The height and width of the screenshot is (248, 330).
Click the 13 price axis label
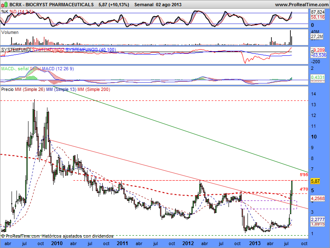[313, 105]
